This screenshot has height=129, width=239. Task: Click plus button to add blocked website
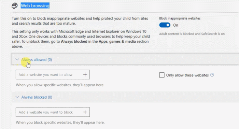click(x=85, y=112)
